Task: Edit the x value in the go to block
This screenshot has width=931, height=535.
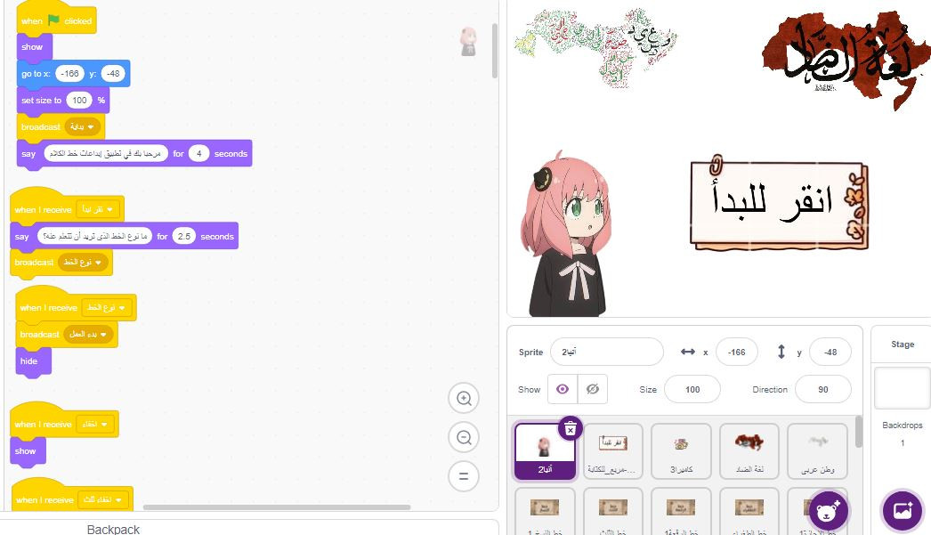Action: [69, 74]
